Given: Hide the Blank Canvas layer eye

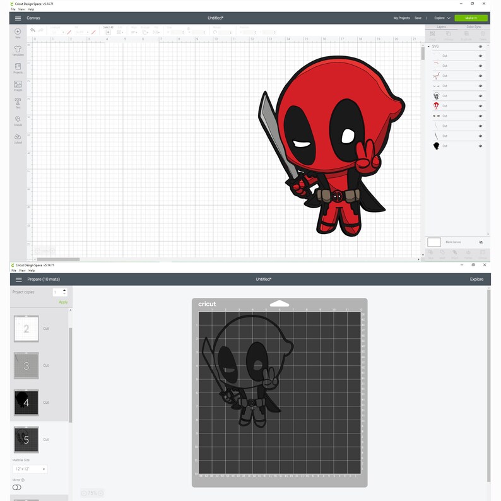Looking at the screenshot, I should coord(481,242).
